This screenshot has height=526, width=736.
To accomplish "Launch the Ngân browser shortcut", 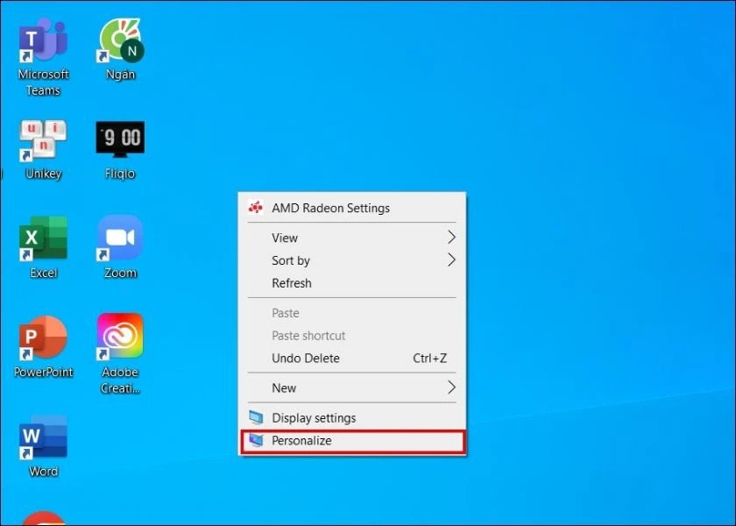I will click(120, 42).
